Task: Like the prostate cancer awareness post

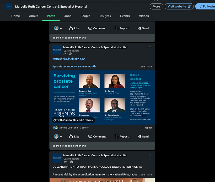Action: [x=74, y=136]
